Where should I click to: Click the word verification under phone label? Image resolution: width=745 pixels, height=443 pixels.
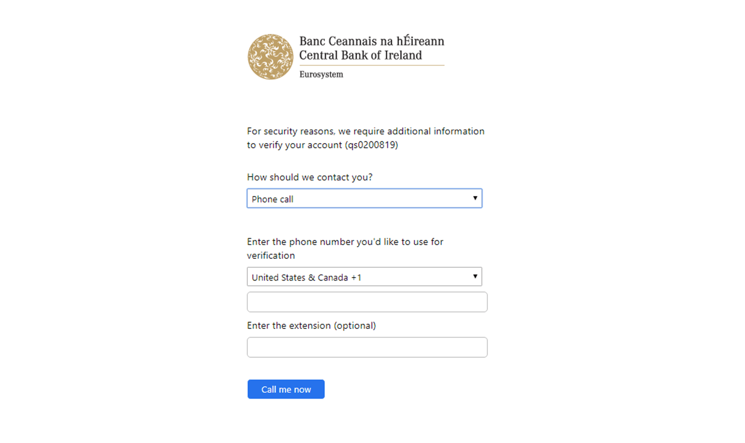pyautogui.click(x=271, y=255)
